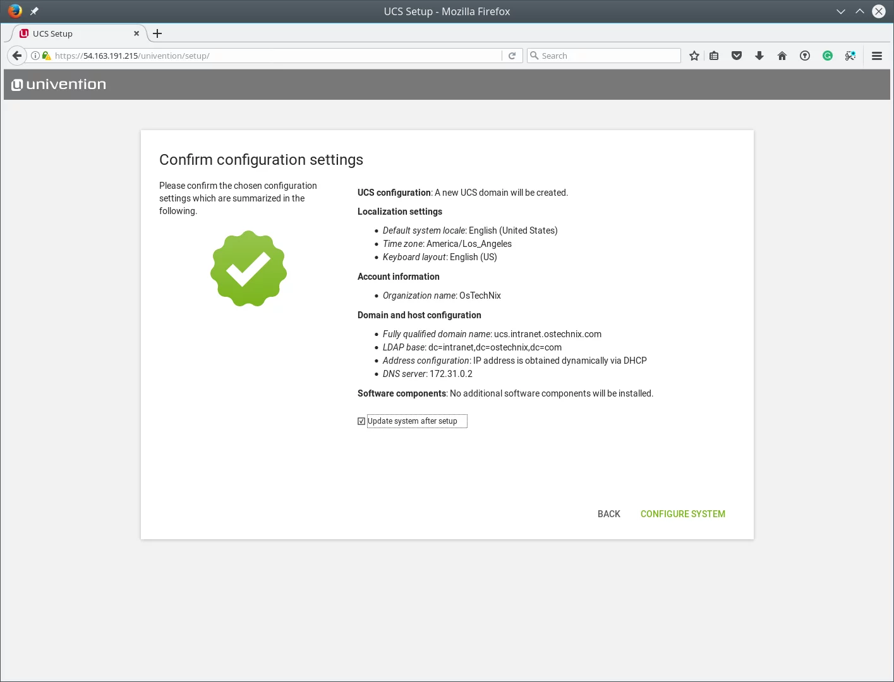Click Keyboard layout 'English (US)' text
This screenshot has width=894, height=682.
[x=473, y=257]
